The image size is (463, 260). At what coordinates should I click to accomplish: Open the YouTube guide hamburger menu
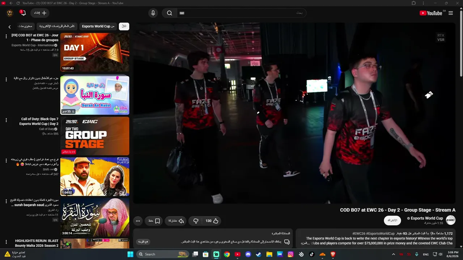(451, 13)
